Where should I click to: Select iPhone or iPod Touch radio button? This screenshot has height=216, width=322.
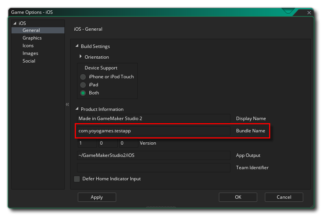point(83,77)
